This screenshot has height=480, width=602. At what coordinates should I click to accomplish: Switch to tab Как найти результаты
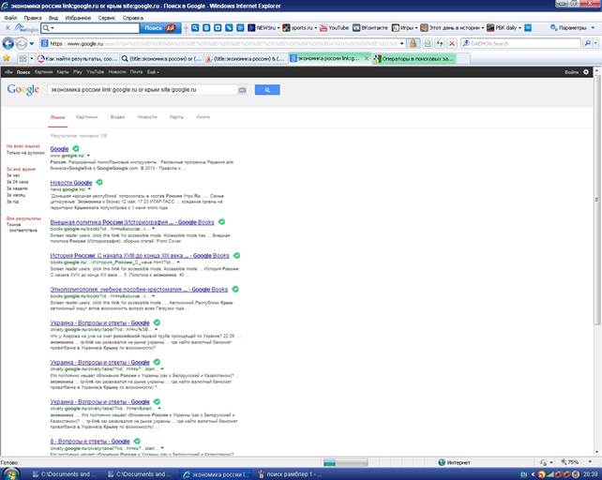pos(77,58)
